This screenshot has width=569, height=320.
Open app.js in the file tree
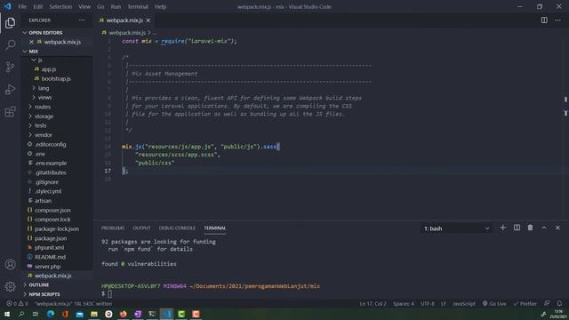(49, 69)
